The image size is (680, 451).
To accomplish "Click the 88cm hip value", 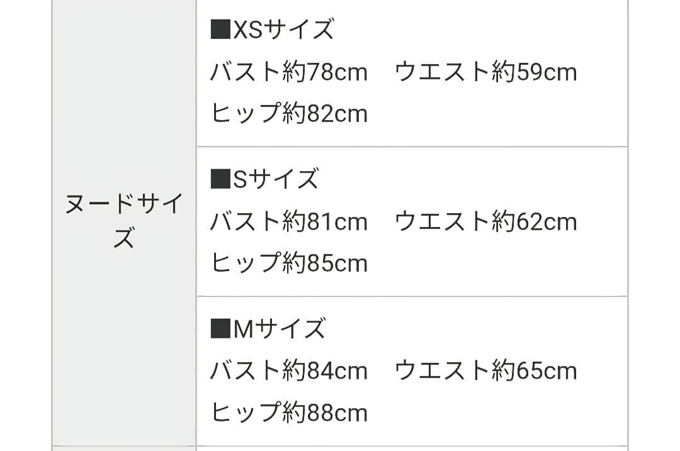I will (x=337, y=413).
